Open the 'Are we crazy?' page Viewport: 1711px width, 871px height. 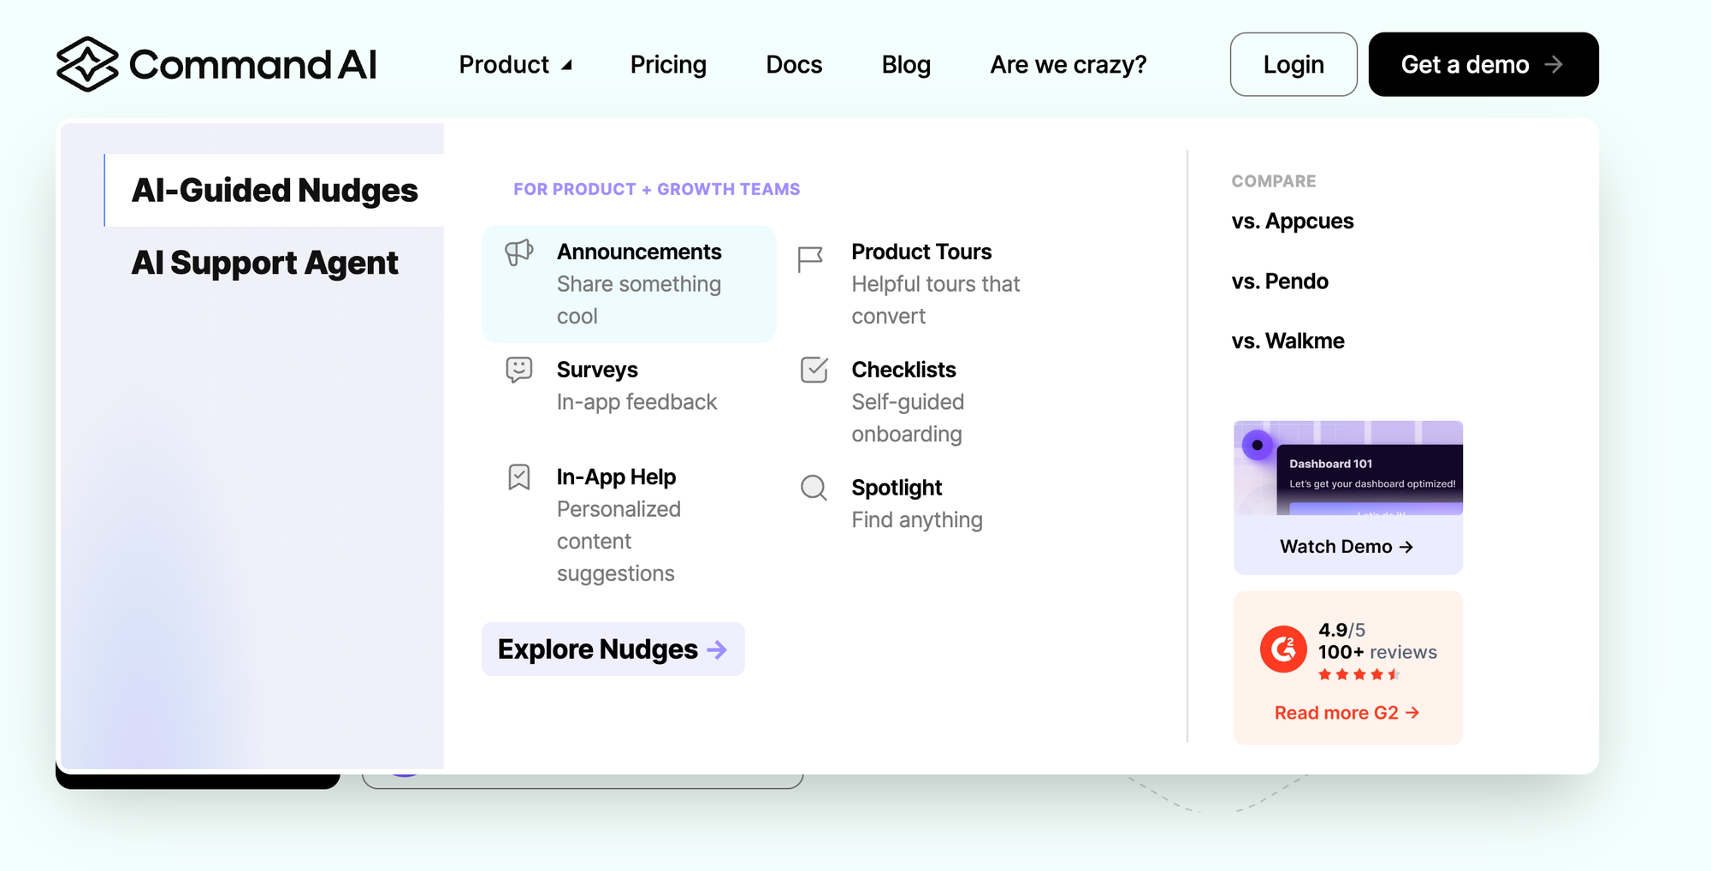coord(1069,65)
